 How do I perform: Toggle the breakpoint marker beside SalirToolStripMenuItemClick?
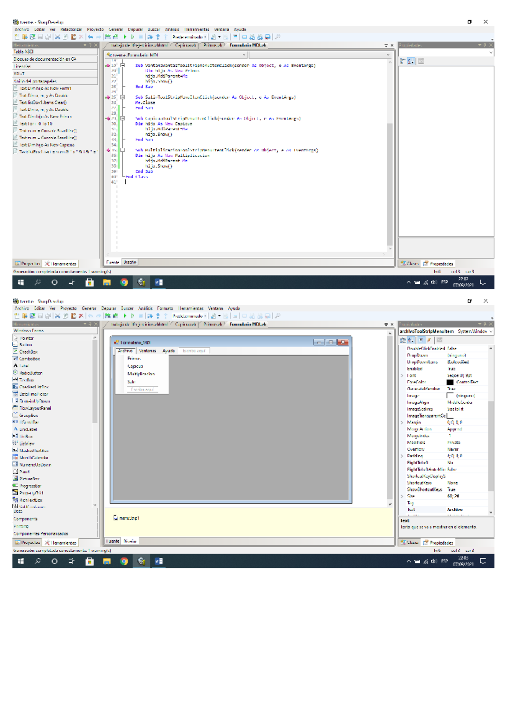click(108, 97)
